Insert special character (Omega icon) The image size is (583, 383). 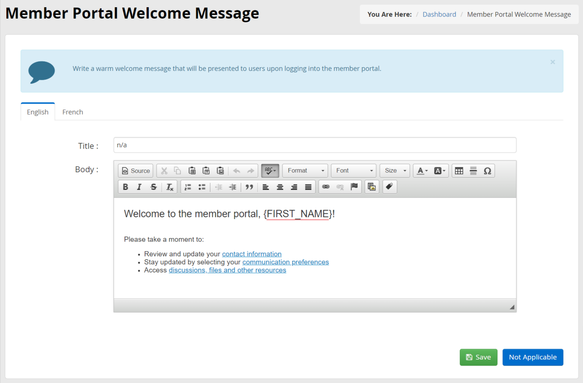coord(487,171)
